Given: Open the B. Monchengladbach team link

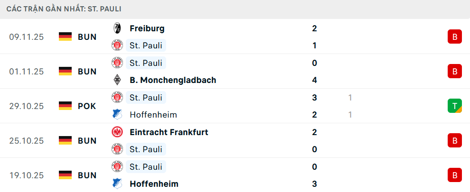Looking at the screenshot, I should tap(172, 80).
